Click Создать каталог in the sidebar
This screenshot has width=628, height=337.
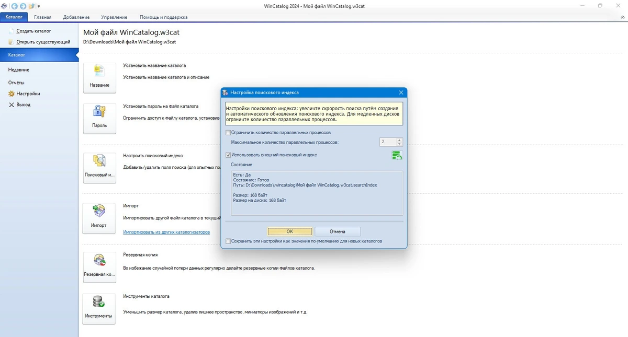(33, 31)
